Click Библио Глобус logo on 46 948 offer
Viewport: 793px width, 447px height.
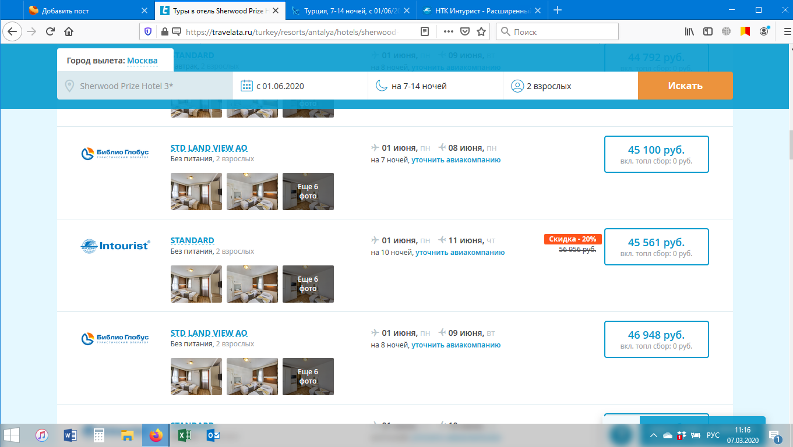coord(115,338)
